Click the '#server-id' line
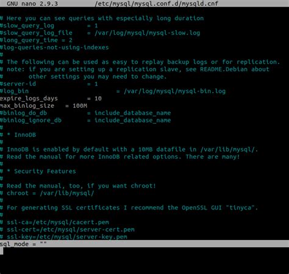 click(49, 84)
